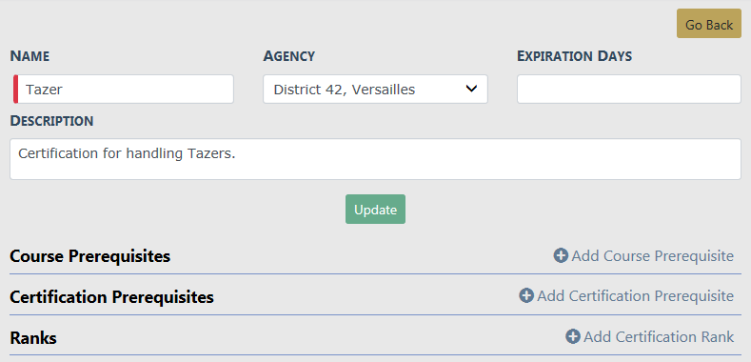Click the Name field containing Tazer
Image resolution: width=751 pixels, height=362 pixels.
point(124,89)
